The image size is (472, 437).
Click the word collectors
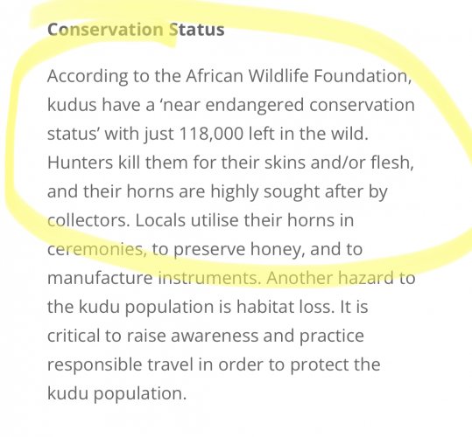pos(88,220)
